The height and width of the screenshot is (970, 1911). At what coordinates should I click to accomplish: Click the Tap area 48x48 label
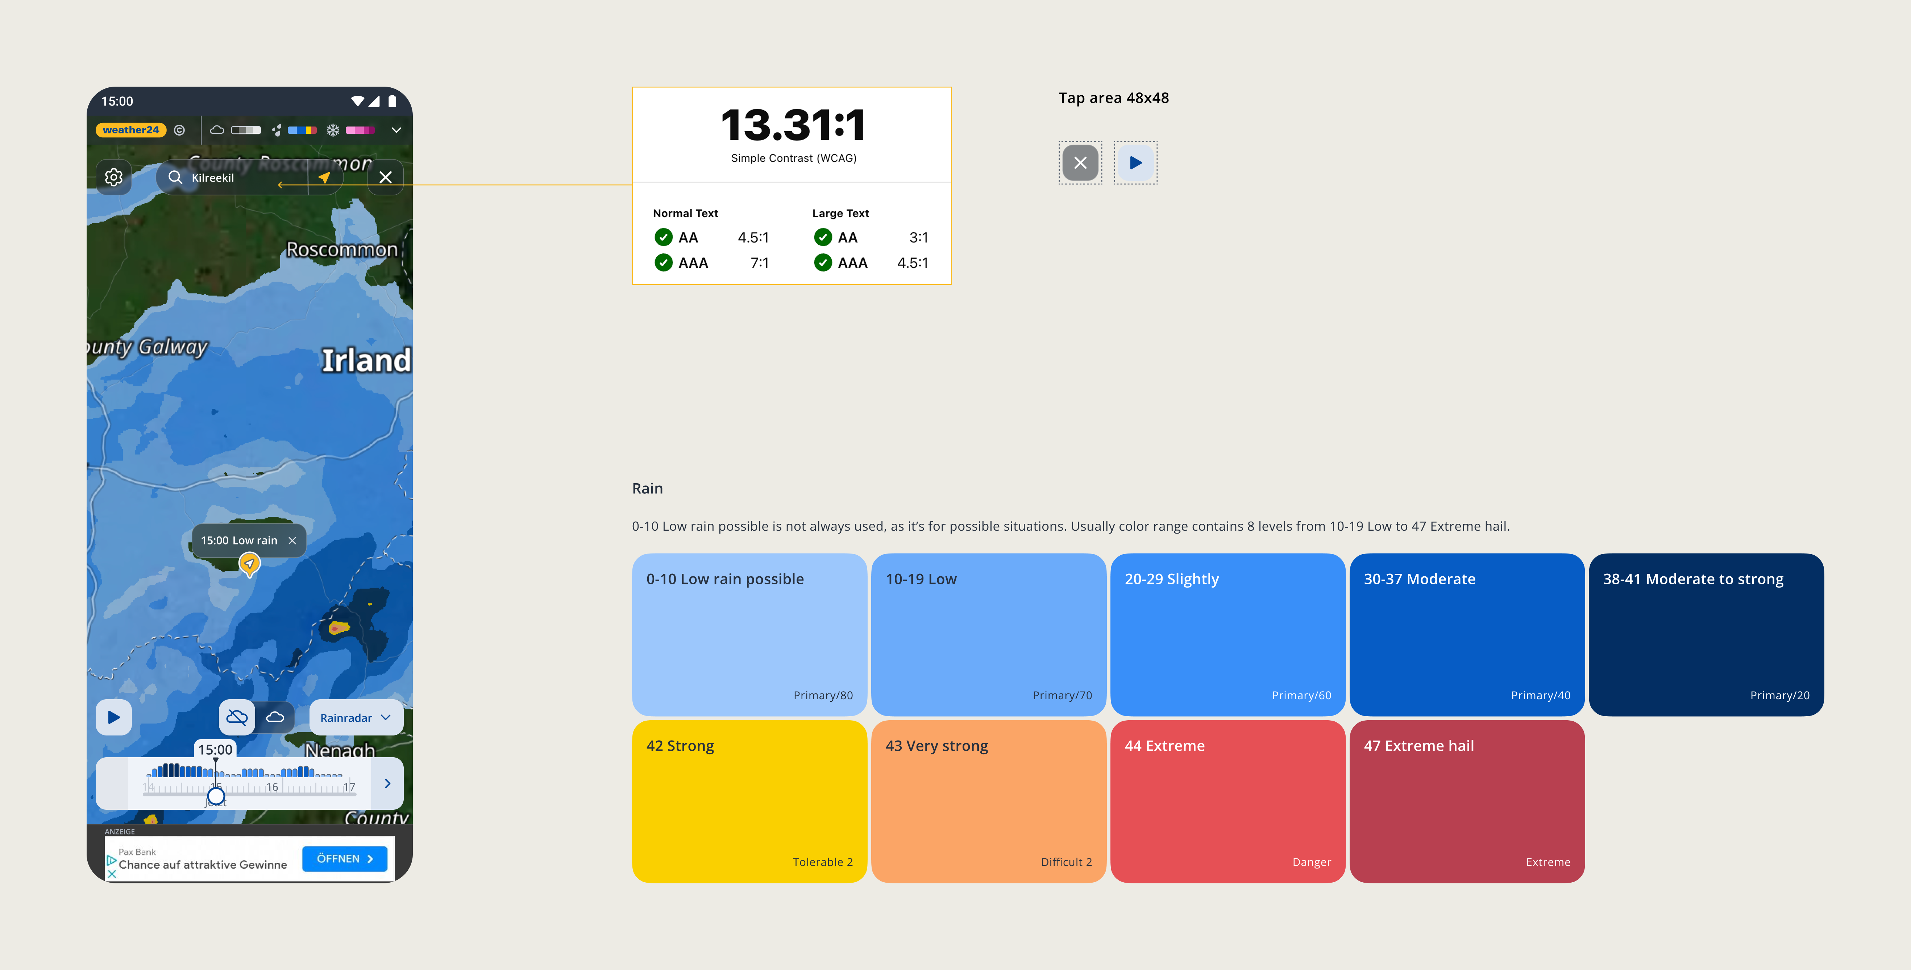coord(1114,98)
